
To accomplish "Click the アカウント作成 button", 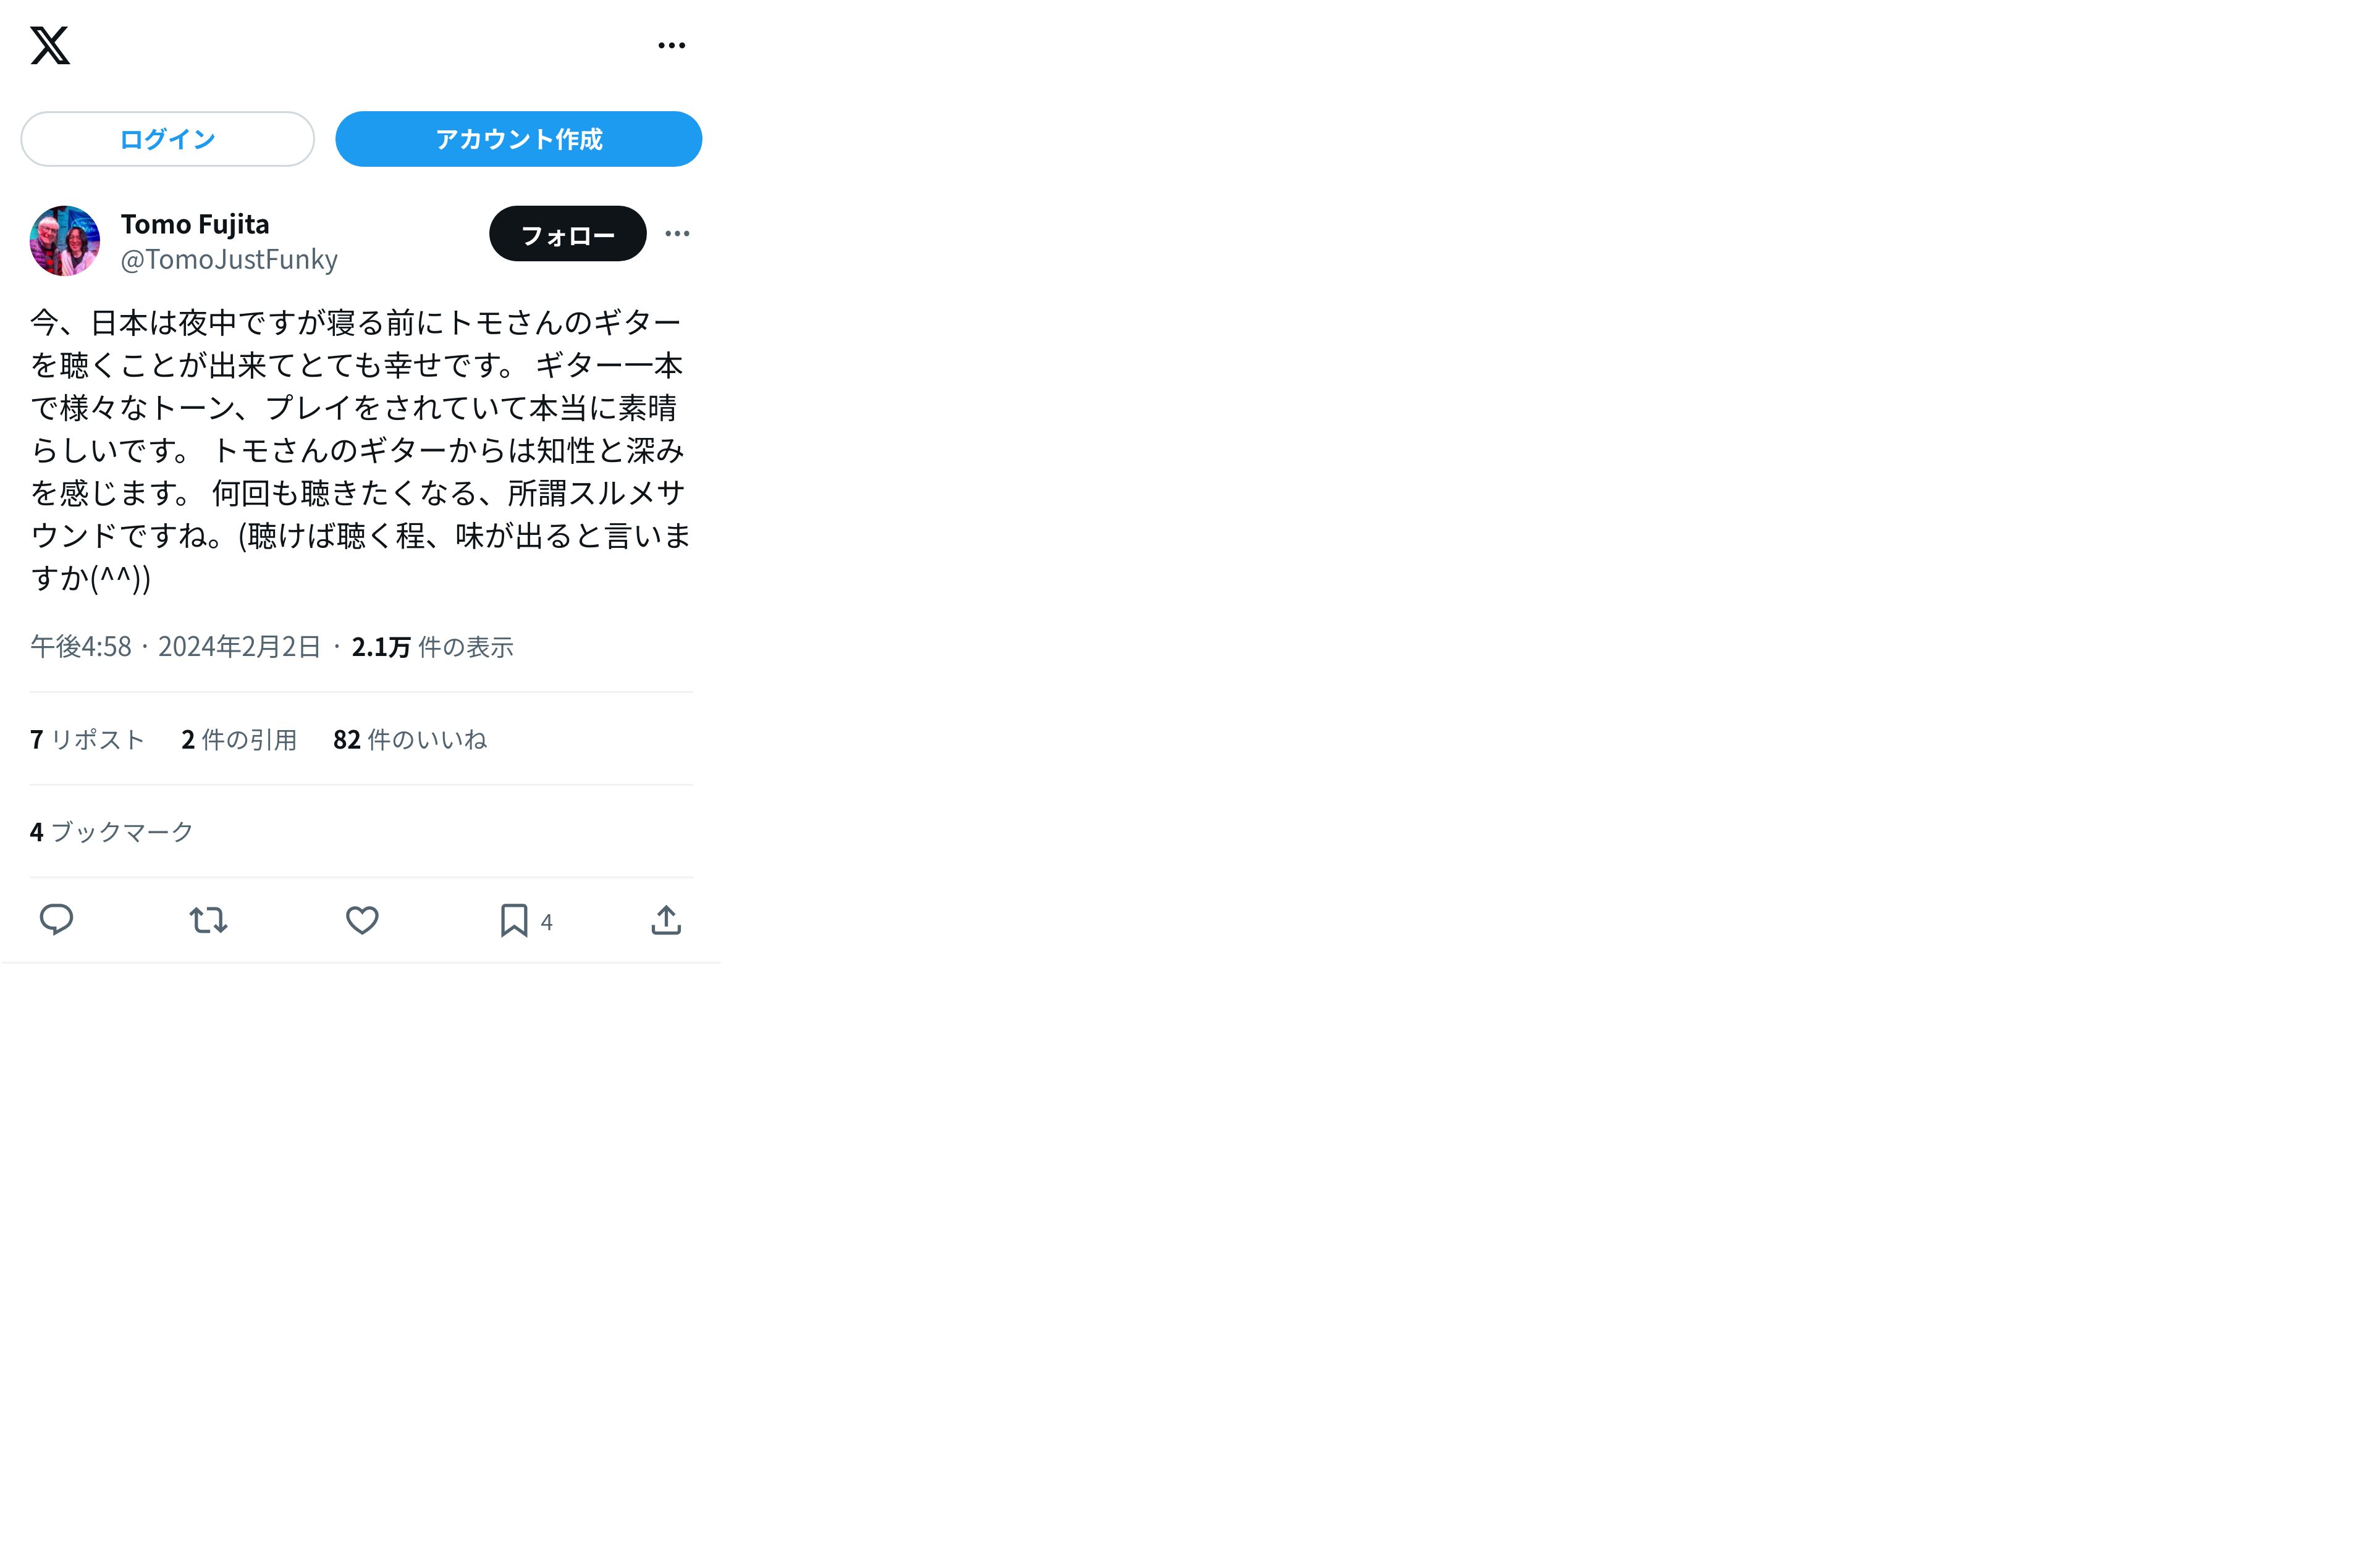I will (519, 139).
